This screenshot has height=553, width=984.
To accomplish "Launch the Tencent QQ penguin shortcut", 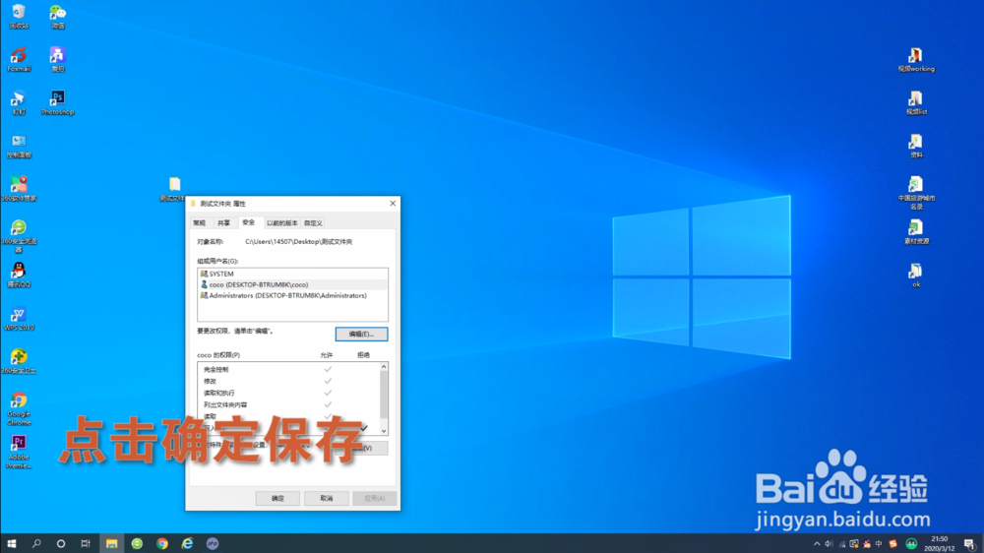I will 19,275.
